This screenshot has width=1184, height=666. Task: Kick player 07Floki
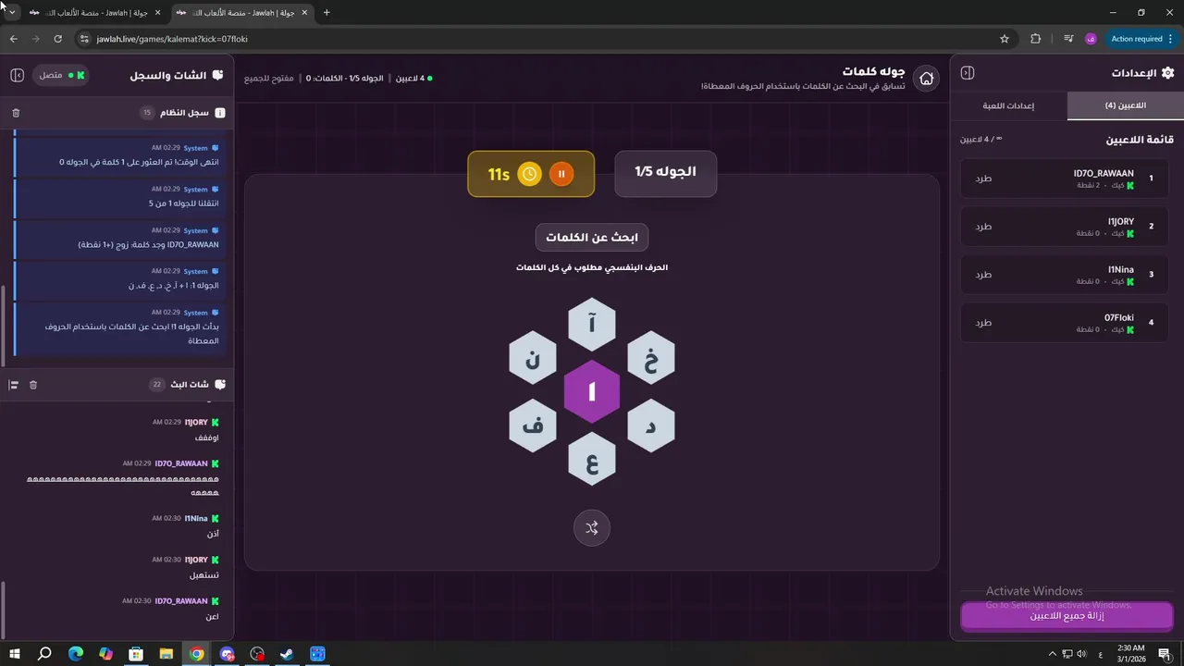[983, 323]
